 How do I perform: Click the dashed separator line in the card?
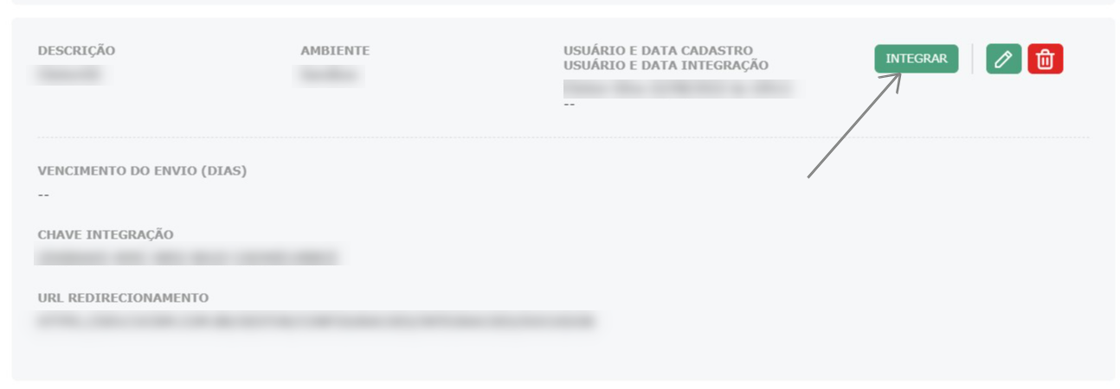[563, 137]
